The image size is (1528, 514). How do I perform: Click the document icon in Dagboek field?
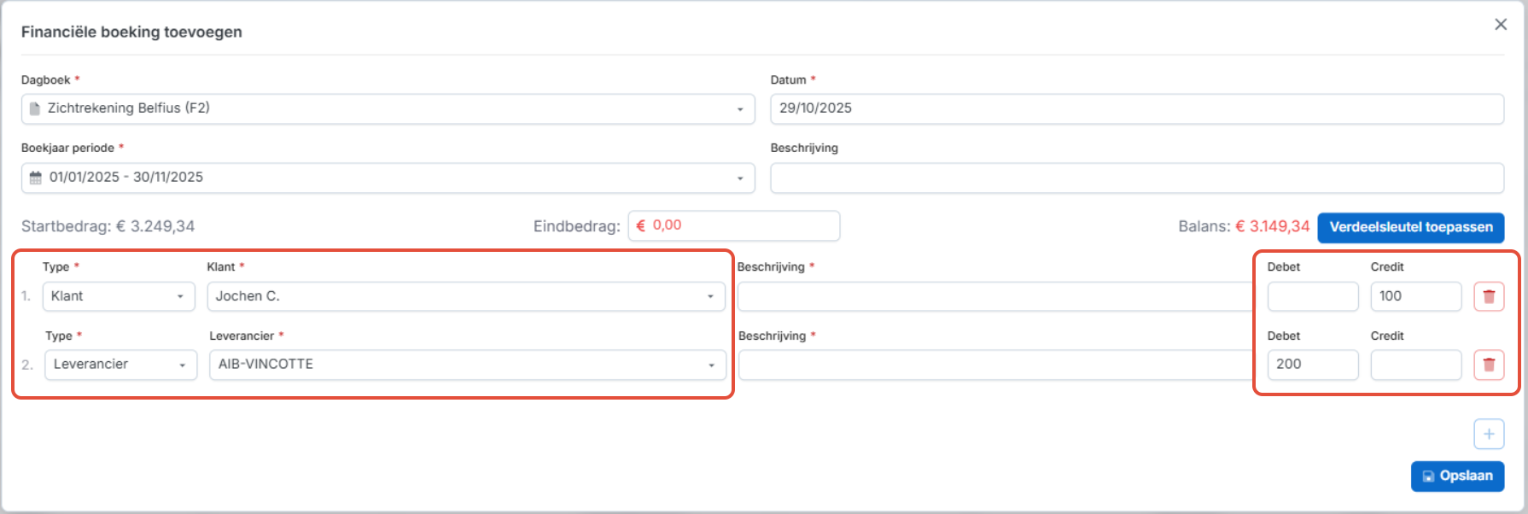click(x=35, y=108)
